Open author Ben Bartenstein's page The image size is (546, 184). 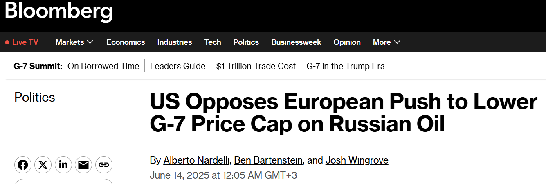[268, 160]
